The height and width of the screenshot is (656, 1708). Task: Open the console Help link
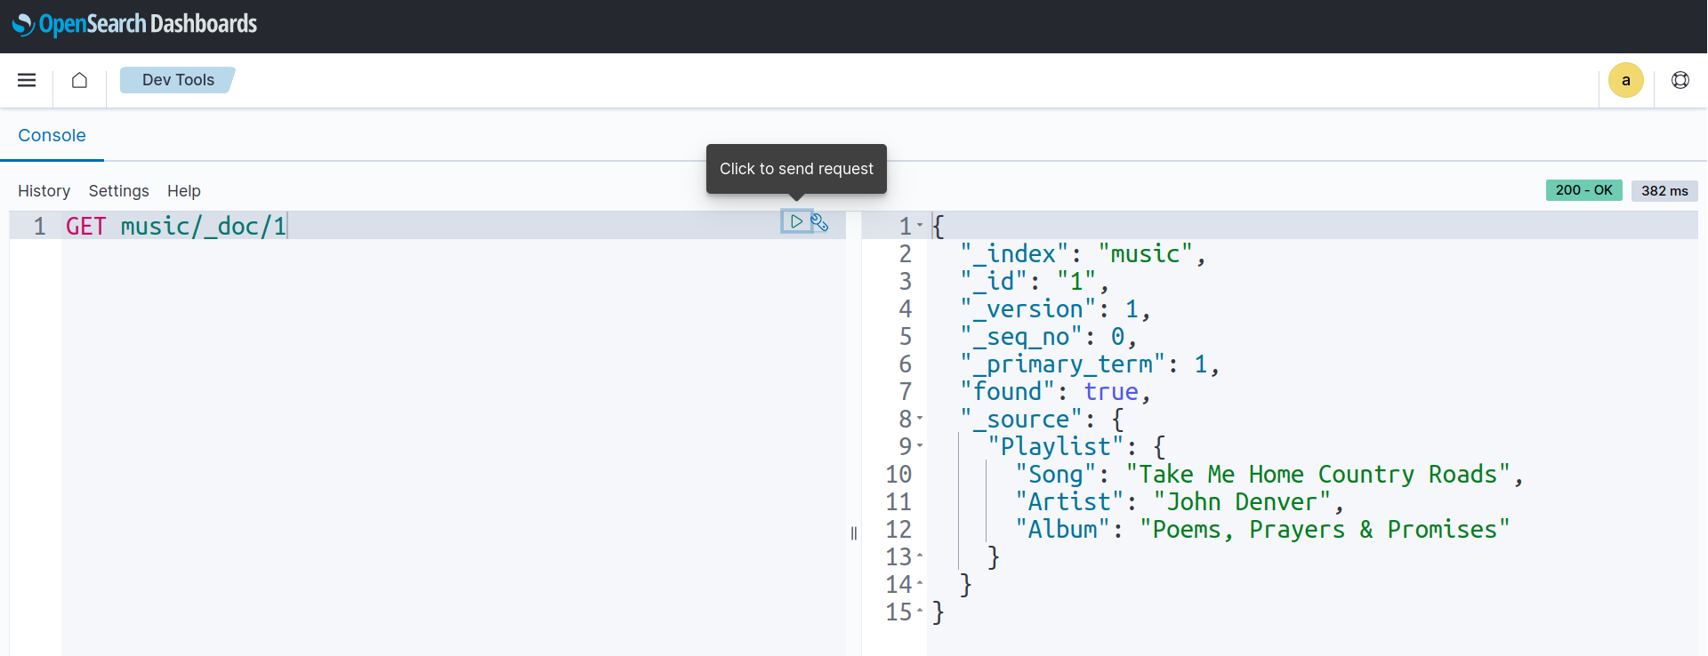pyautogui.click(x=183, y=191)
